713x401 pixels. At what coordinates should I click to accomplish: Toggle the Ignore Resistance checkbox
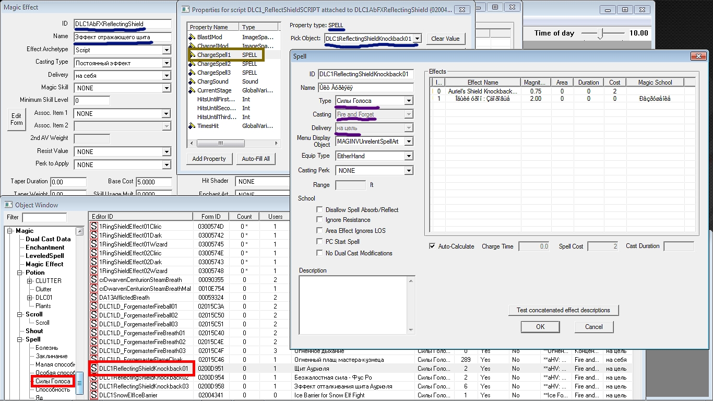pos(320,220)
